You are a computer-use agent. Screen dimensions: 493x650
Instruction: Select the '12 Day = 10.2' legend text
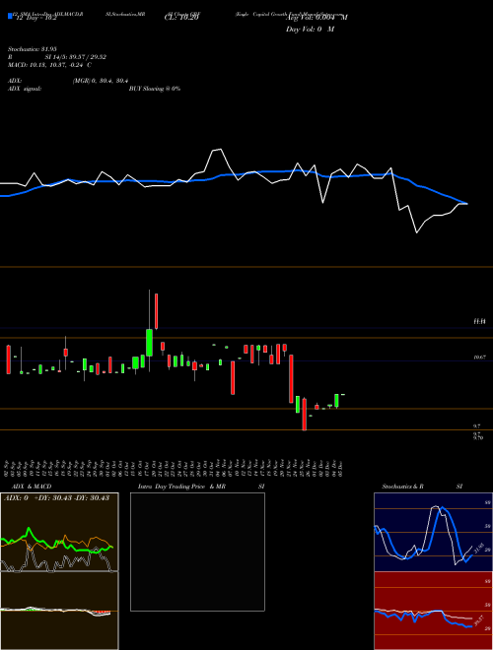tap(35, 18)
